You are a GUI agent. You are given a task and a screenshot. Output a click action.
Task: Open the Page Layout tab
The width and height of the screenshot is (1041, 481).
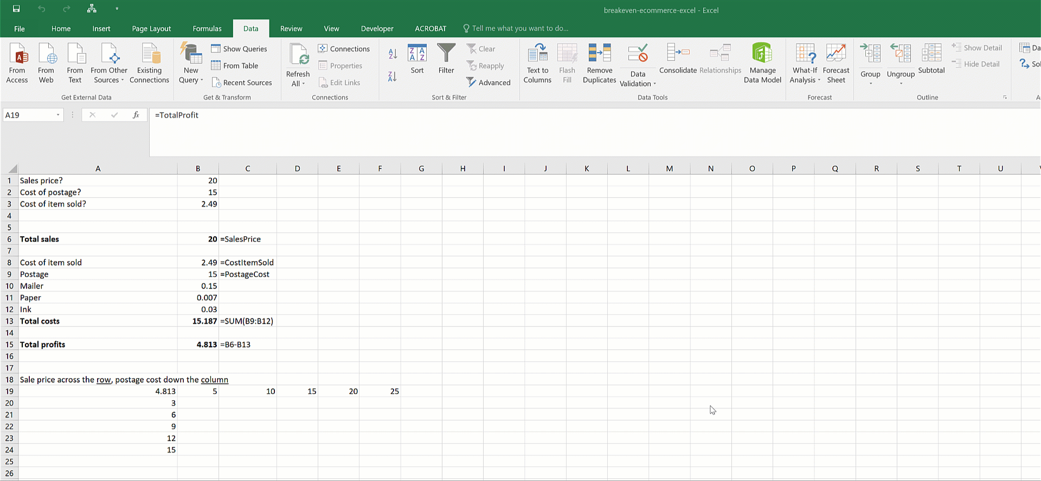(151, 29)
